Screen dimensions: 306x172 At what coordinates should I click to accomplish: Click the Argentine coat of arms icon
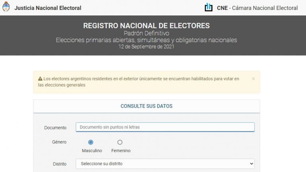(x=6, y=7)
